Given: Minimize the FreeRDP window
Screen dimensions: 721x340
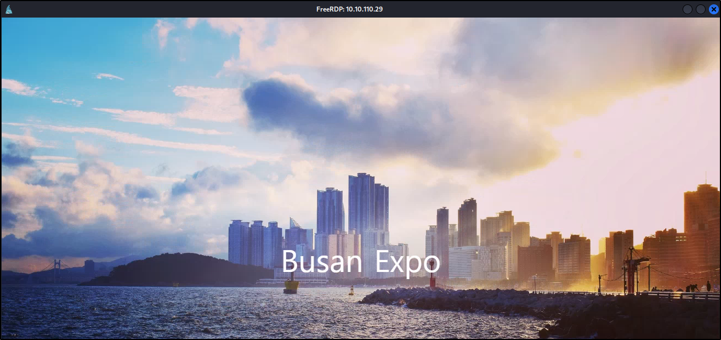Looking at the screenshot, I should point(688,9).
